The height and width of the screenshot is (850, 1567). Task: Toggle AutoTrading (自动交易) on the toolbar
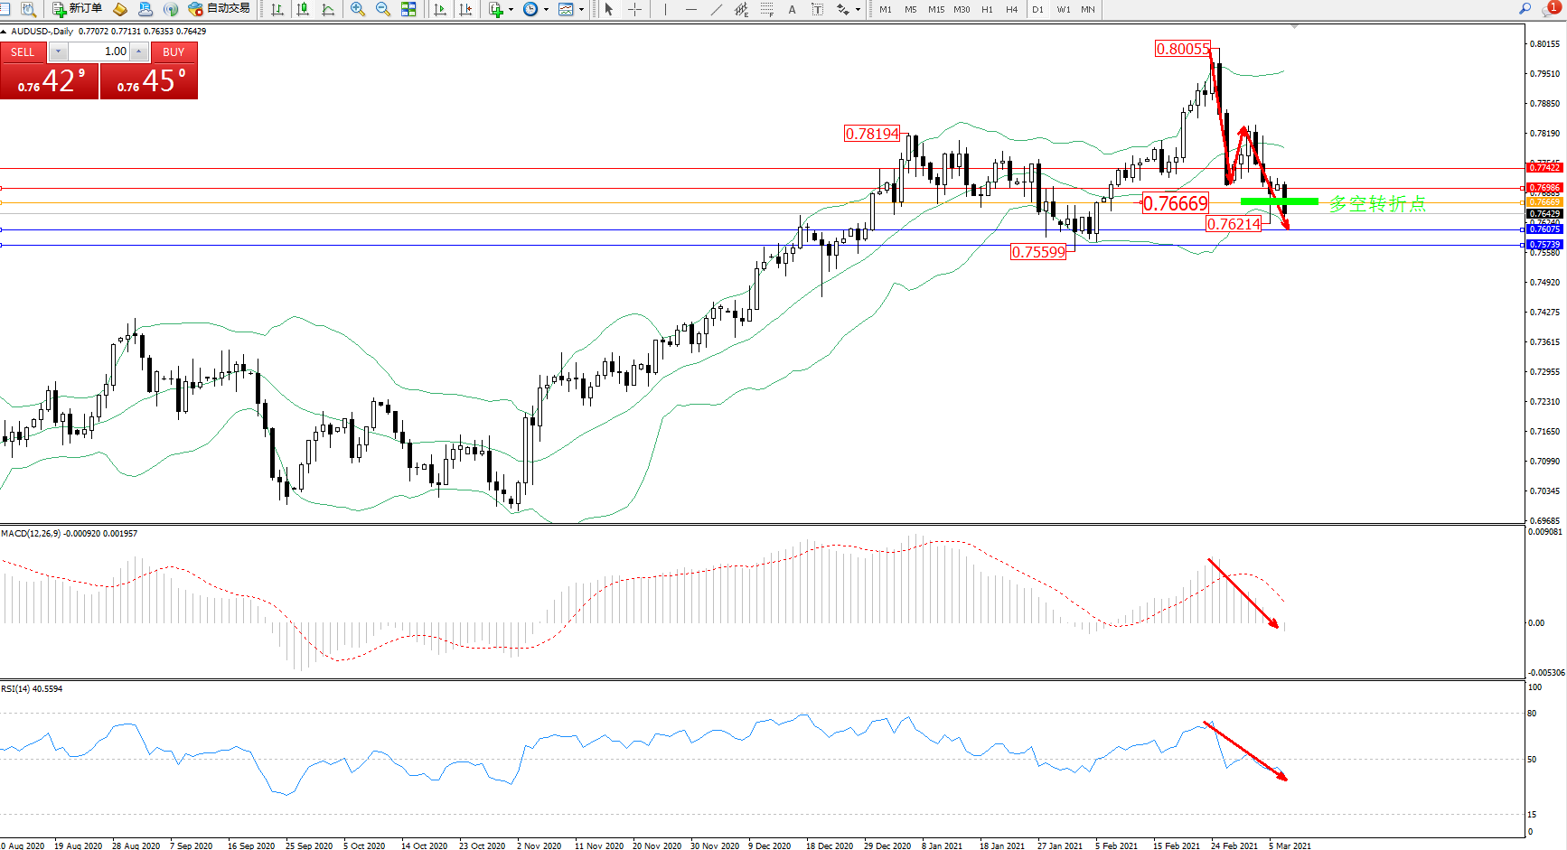point(219,9)
